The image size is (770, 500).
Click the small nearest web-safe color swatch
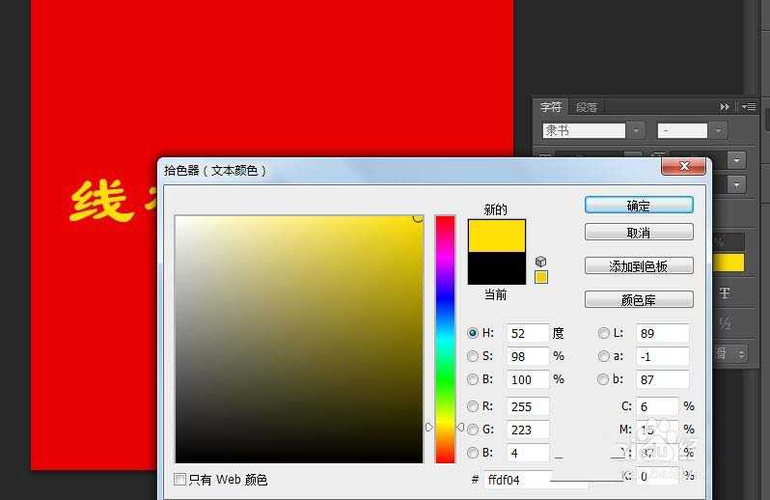point(541,277)
